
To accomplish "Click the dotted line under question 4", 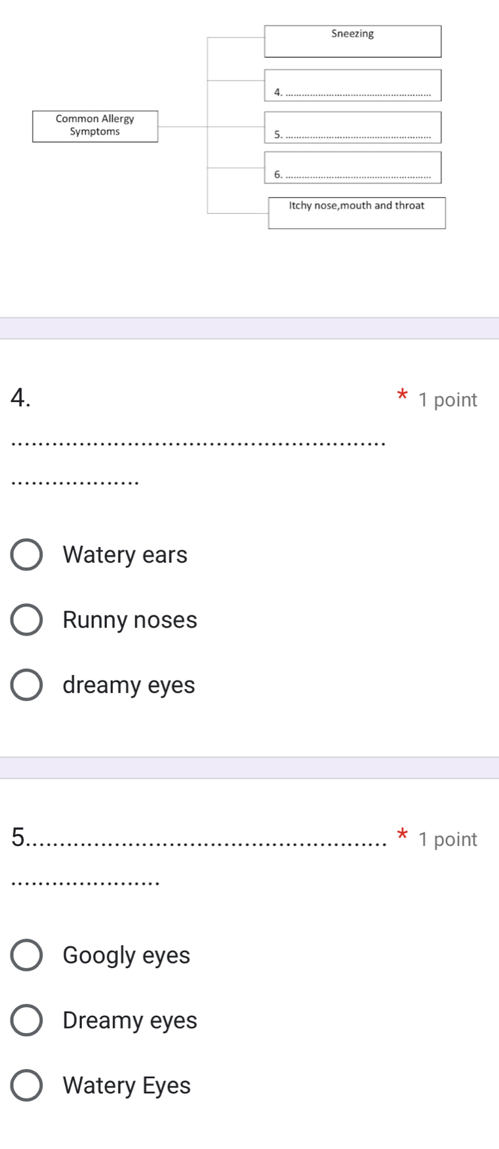I will point(197,441).
